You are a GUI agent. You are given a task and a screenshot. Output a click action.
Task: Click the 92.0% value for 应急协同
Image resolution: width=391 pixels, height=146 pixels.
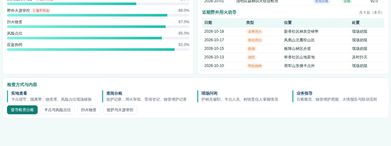184,45
